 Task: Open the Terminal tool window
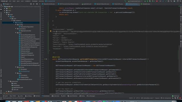tap(37, 96)
